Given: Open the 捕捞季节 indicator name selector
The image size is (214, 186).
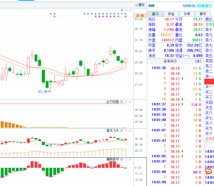Looking at the screenshot, I should click(112, 159).
